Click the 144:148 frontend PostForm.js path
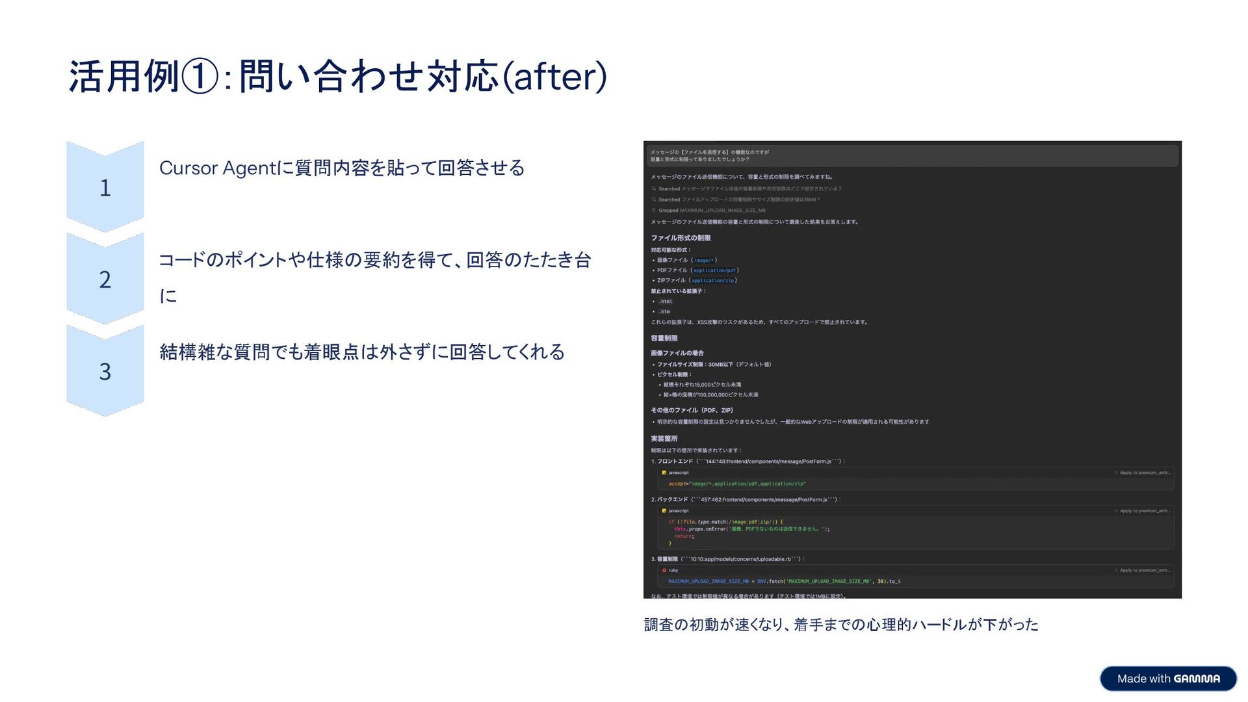This screenshot has height=702, width=1248. click(x=768, y=461)
